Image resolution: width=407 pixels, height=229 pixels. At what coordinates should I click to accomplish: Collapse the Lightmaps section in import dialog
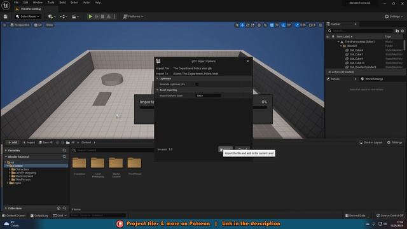pyautogui.click(x=157, y=78)
